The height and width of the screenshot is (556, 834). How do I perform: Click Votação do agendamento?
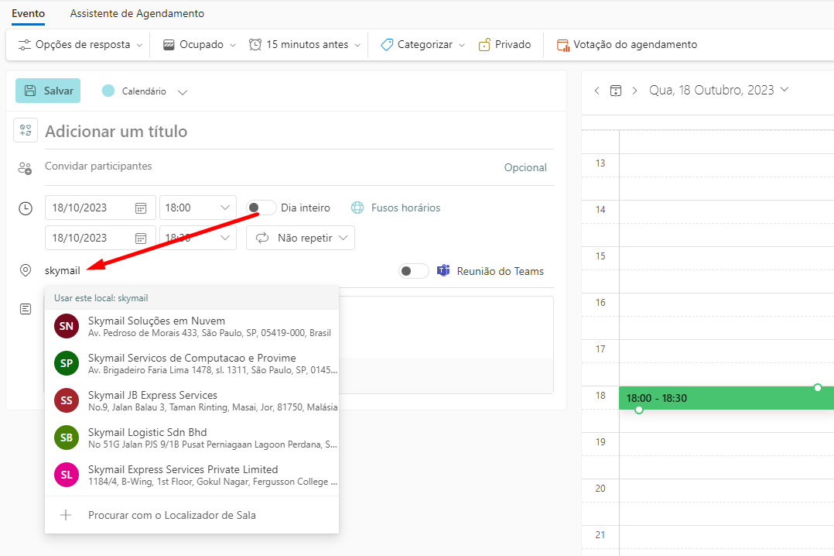tap(627, 45)
